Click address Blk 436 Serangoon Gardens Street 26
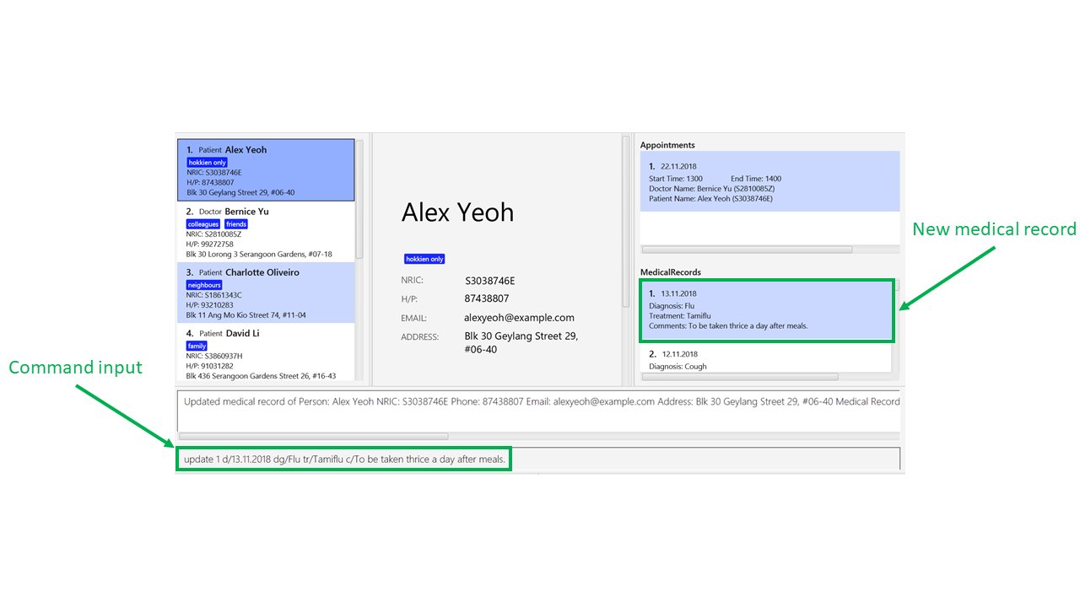The image size is (1080, 607). (261, 376)
